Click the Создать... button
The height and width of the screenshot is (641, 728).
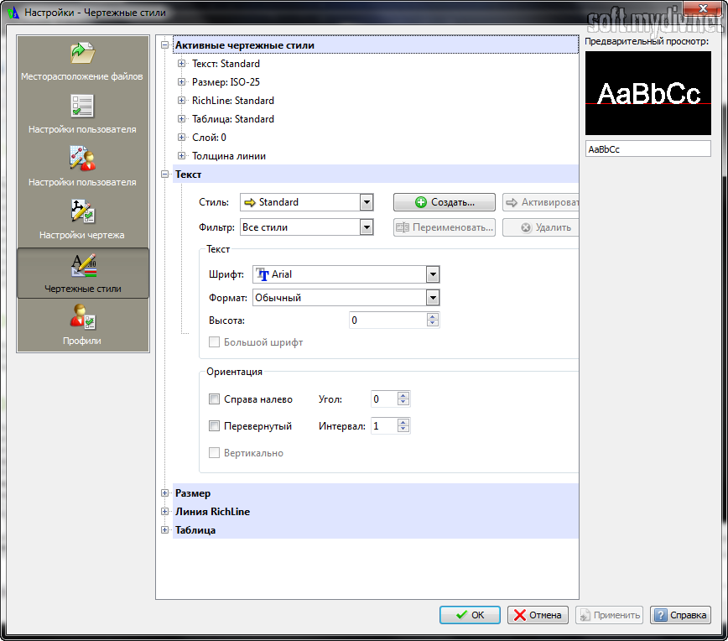click(x=445, y=202)
